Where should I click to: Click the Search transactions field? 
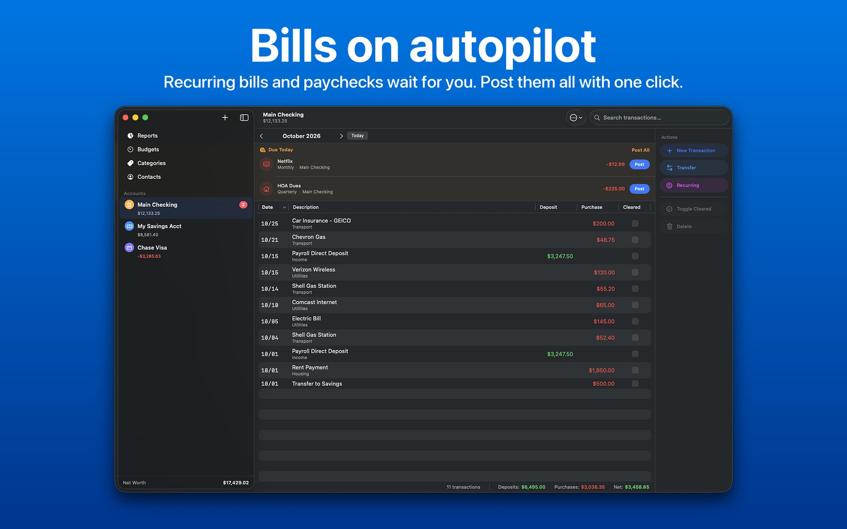pos(659,117)
